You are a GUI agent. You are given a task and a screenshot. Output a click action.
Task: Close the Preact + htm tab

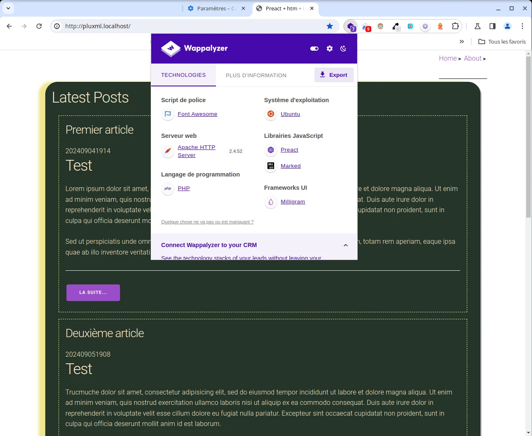(x=312, y=8)
